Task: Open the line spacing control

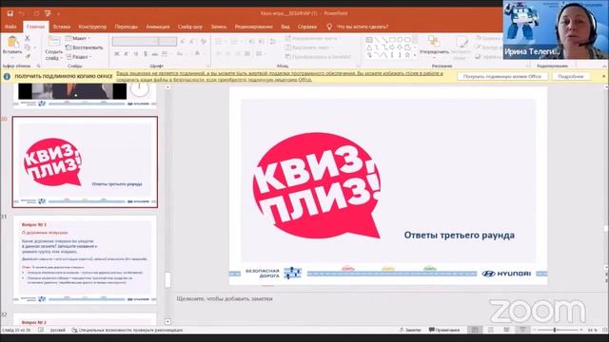Action: pos(273,41)
